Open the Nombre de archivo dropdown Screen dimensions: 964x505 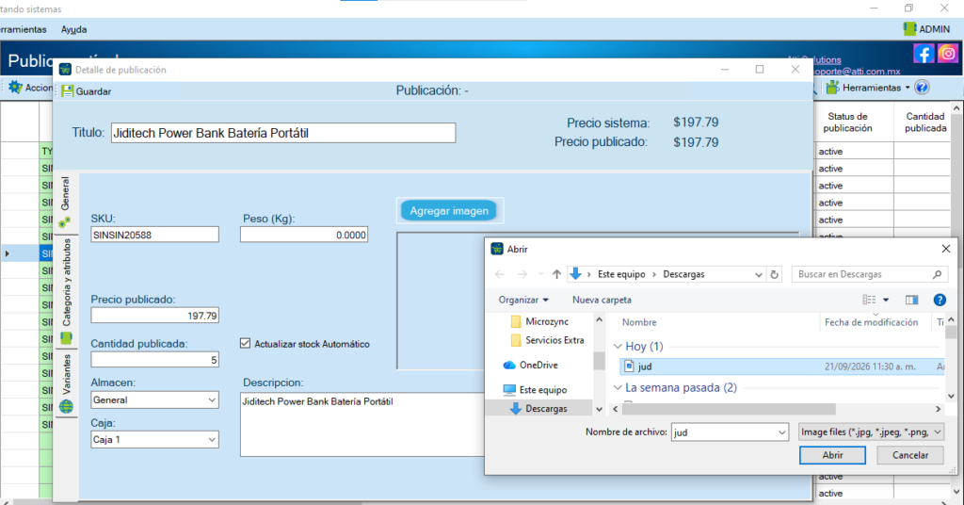[x=782, y=432]
